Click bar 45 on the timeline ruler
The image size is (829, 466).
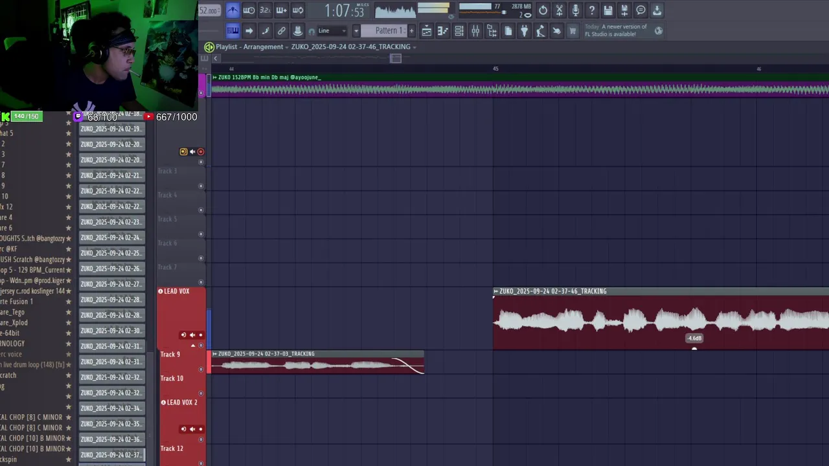(495, 69)
